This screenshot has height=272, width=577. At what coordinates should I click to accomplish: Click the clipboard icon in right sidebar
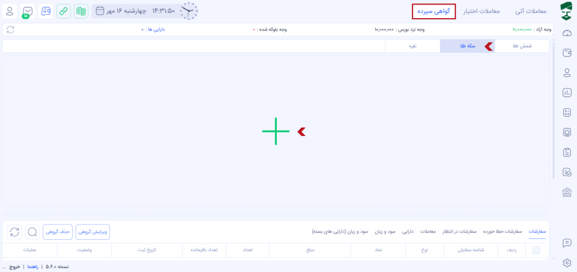tap(567, 152)
